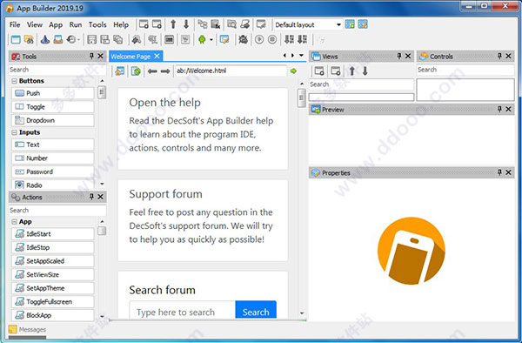The image size is (522, 343).
Task: Click the move up arrow in main toolbar
Action: 173,24
